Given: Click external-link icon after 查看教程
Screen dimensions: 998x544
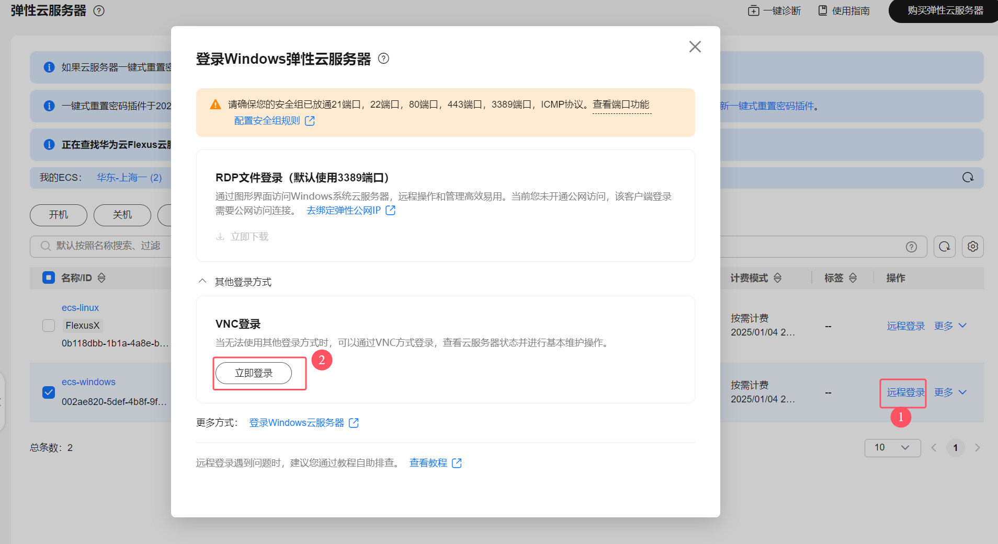Looking at the screenshot, I should point(457,463).
